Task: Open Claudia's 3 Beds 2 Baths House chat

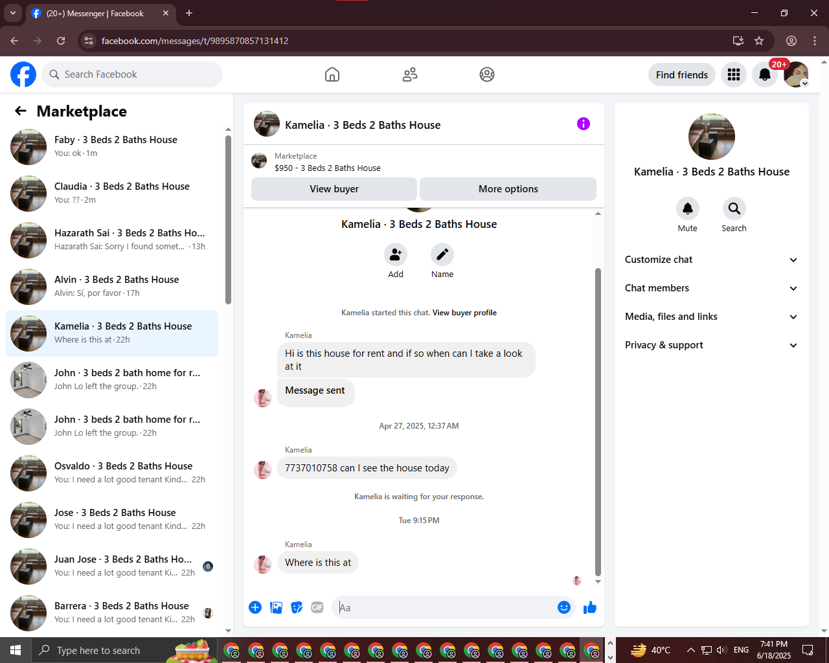Action: click(112, 194)
